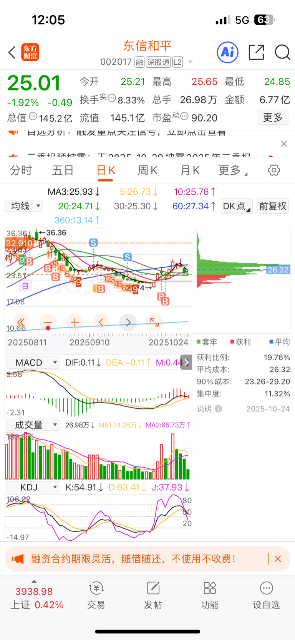This screenshot has width=295, height=640.
Task: Move chart left with left chevron
Action: (x=101, y=322)
